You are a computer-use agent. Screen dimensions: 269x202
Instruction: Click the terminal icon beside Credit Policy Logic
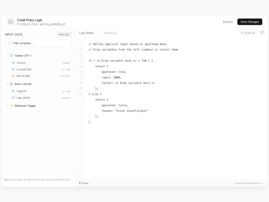pyautogui.click(x=11, y=22)
